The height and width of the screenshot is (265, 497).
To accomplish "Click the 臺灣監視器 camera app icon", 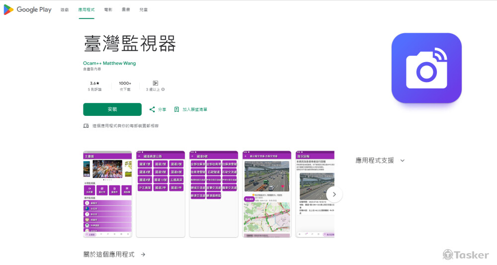I will click(x=426, y=68).
